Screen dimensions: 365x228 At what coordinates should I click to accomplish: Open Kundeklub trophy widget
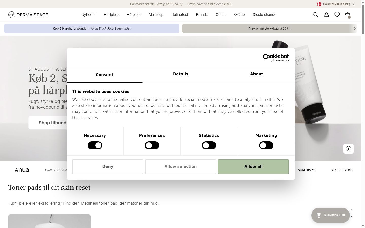point(330,215)
